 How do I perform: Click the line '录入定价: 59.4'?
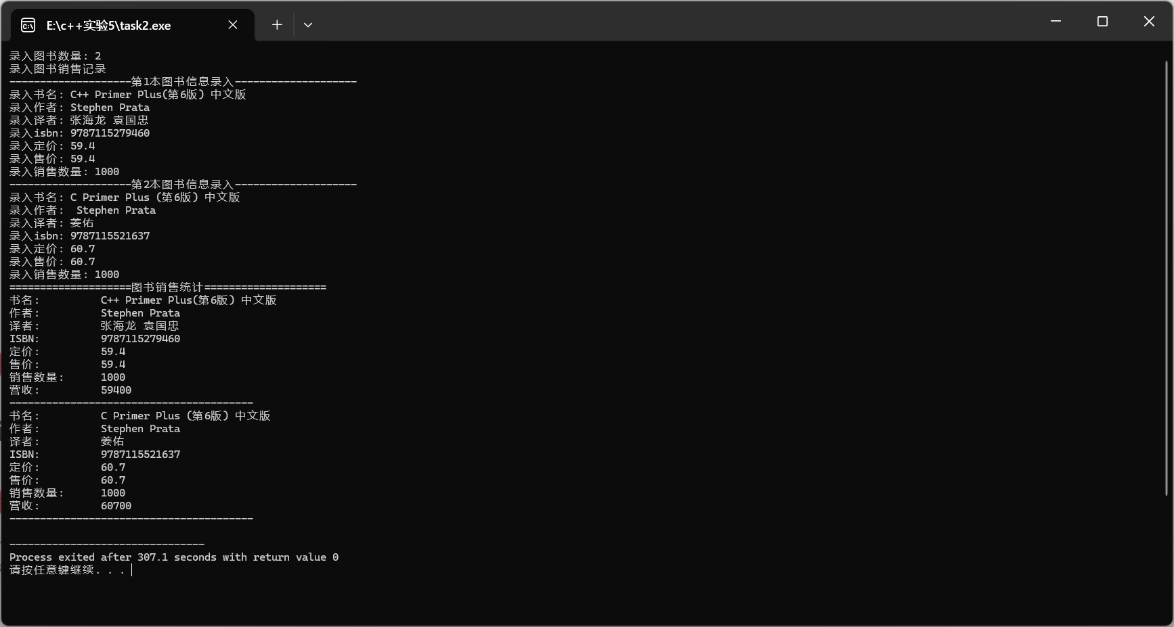[x=52, y=146]
